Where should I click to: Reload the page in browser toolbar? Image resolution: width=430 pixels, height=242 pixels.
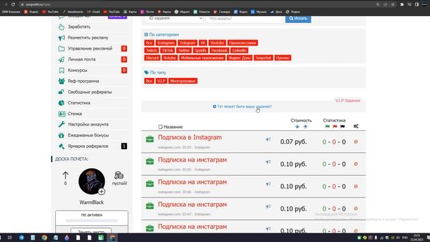pos(13,5)
